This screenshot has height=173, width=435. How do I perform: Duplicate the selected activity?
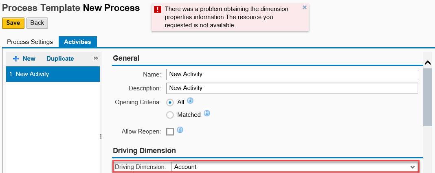click(60, 59)
